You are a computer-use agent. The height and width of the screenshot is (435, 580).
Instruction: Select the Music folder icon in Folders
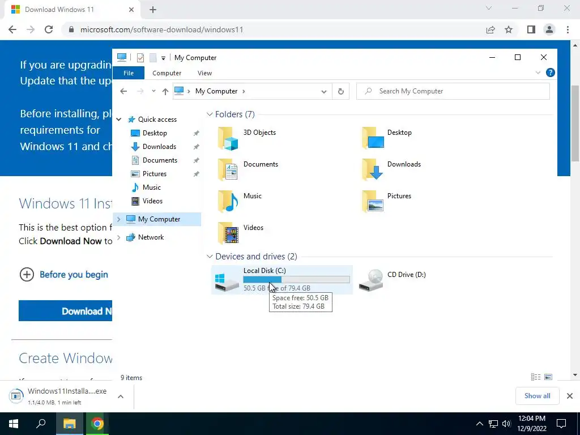coord(228,201)
